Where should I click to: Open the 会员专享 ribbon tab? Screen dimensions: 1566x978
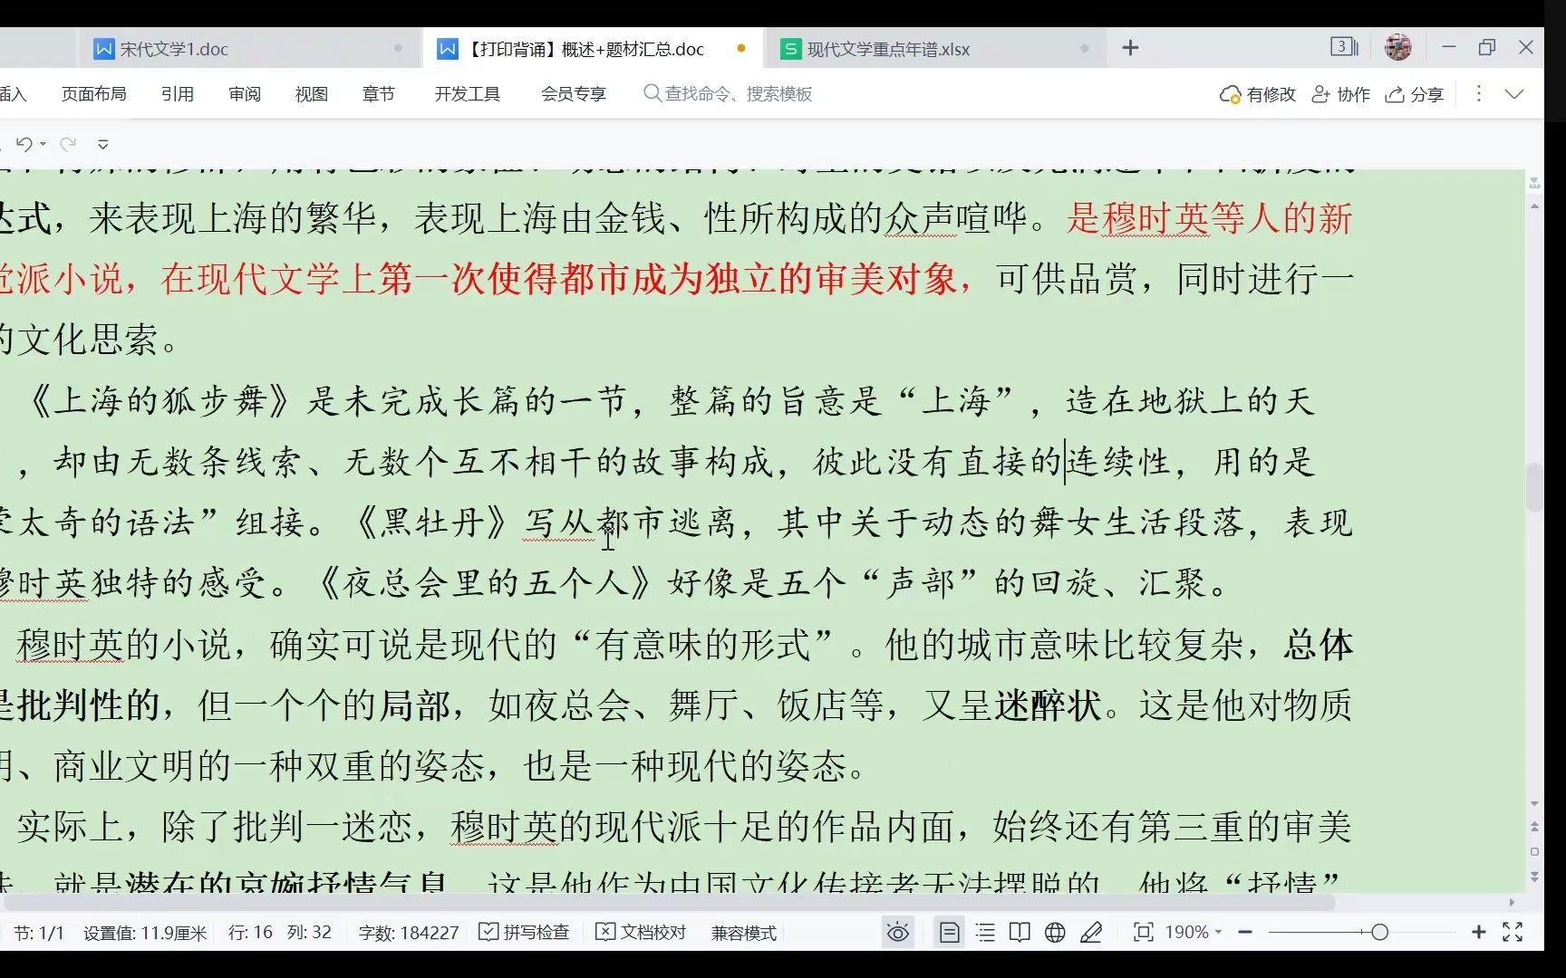coord(574,94)
